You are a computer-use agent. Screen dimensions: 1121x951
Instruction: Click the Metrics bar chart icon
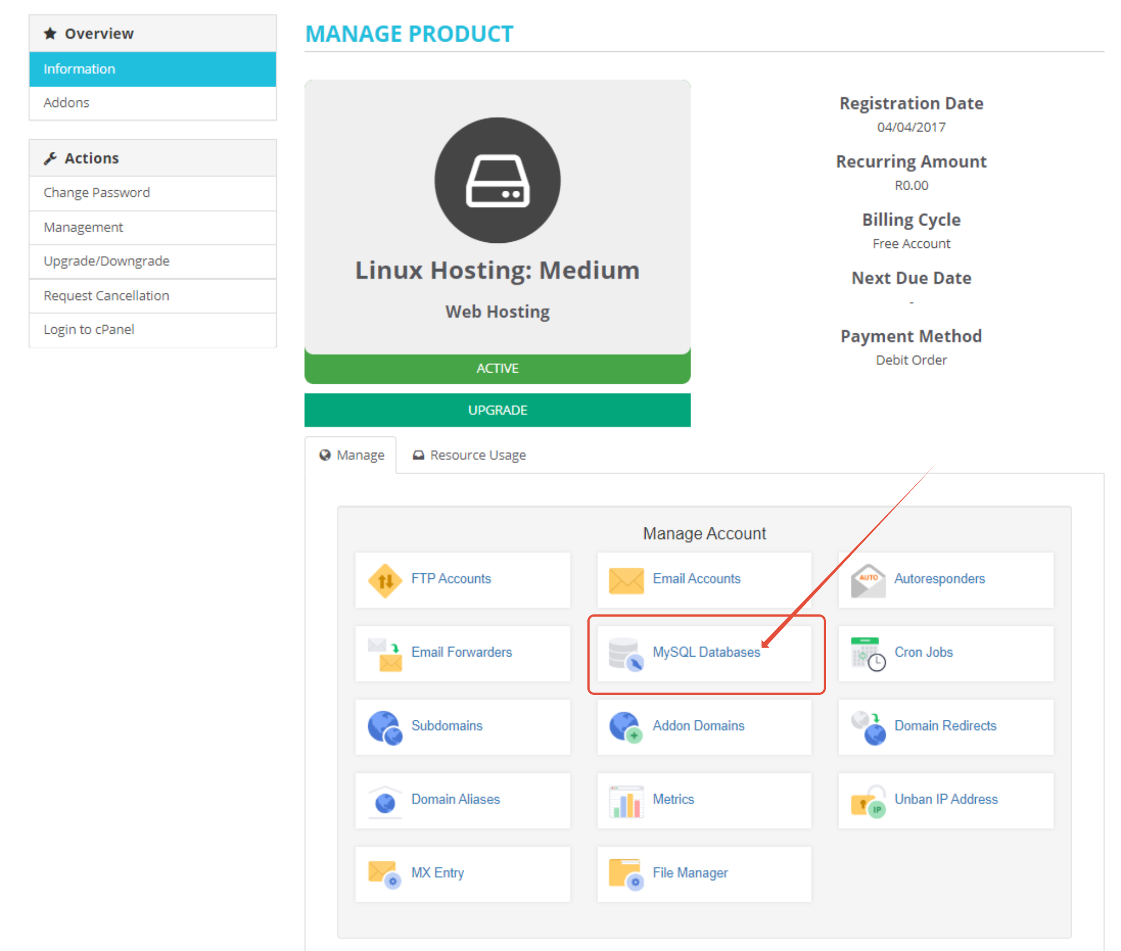(626, 801)
